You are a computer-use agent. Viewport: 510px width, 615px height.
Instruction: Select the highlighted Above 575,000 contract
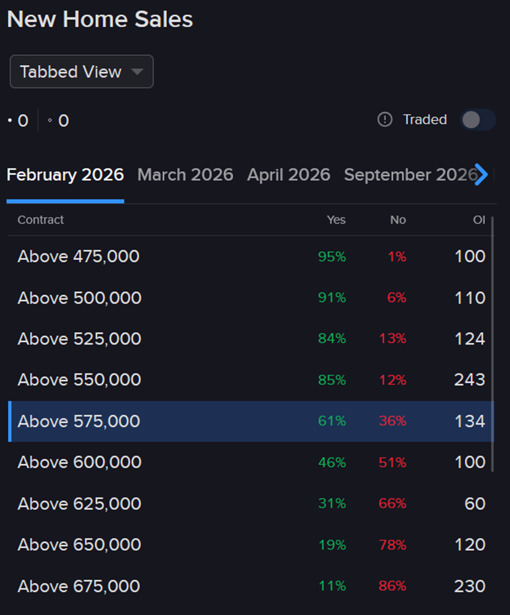coord(251,421)
